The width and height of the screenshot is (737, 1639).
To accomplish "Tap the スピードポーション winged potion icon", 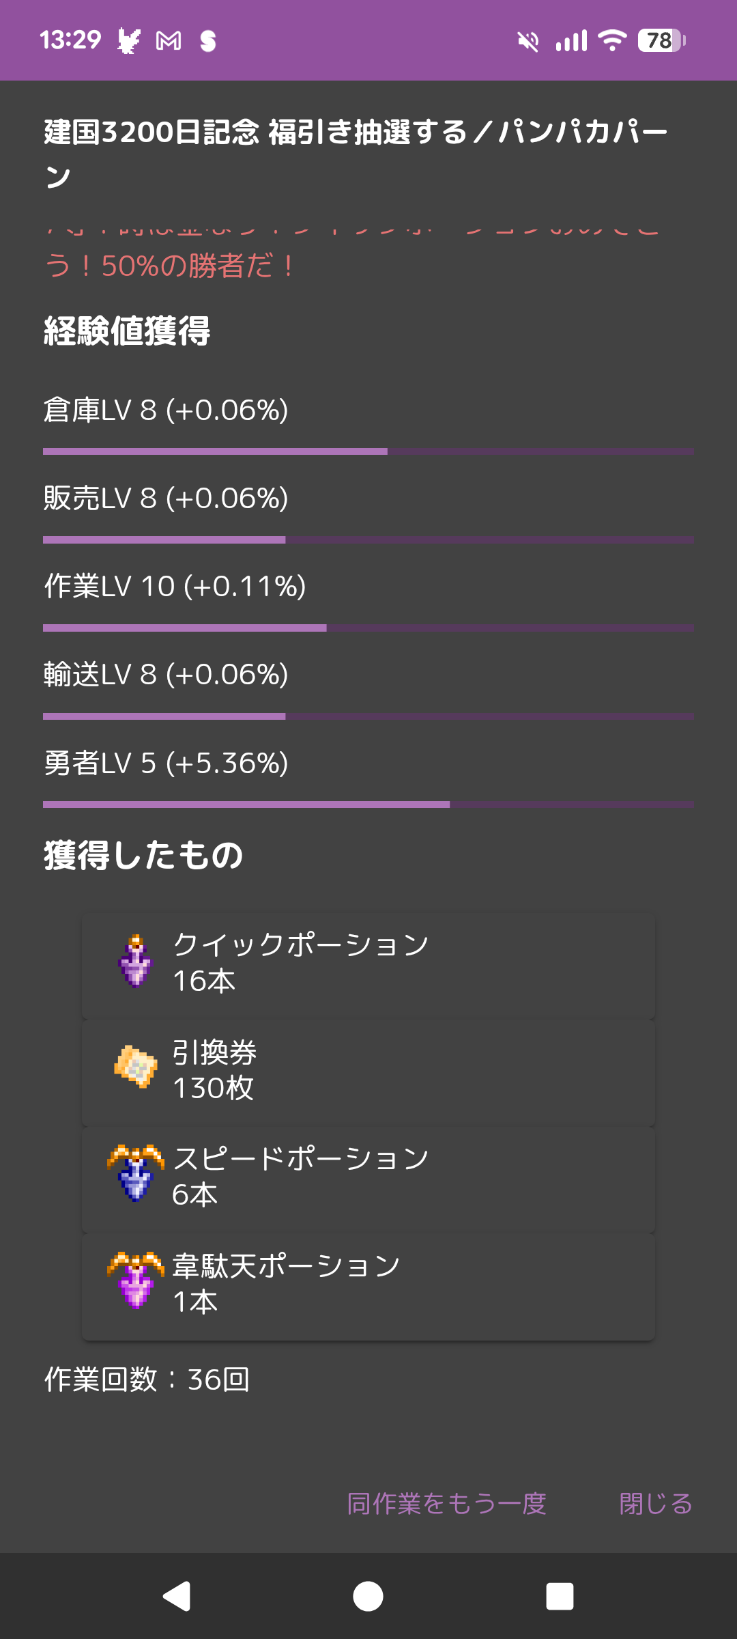I will pos(136,1173).
